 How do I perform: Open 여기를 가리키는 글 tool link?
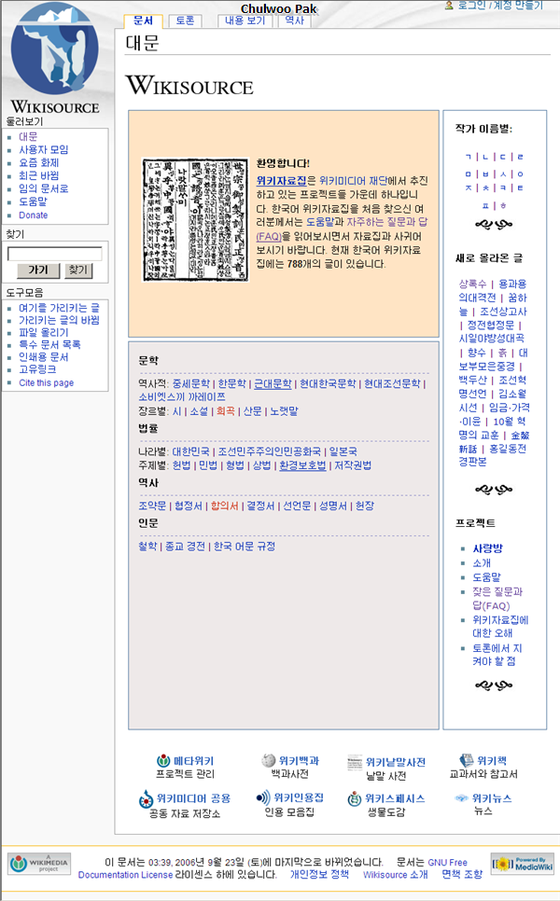pyautogui.click(x=59, y=308)
